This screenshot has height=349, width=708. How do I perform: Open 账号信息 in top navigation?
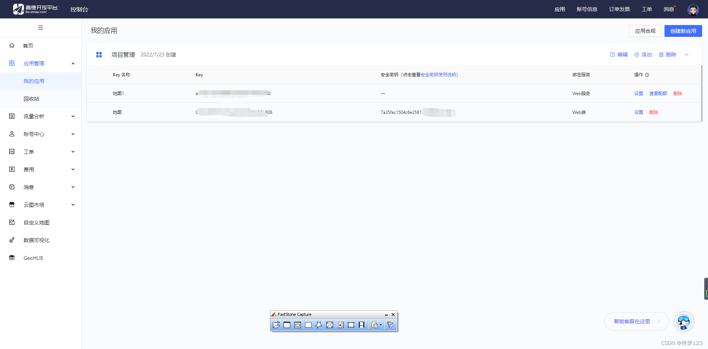587,9
